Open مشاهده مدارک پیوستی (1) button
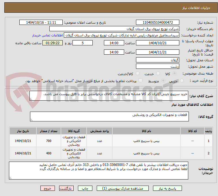 (x=123, y=188)
